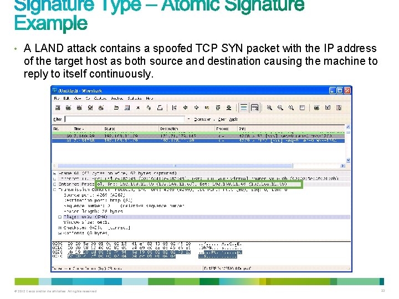Screen dimensions: 399x299
Task: Open the Statistics menu
Action: [135, 99]
